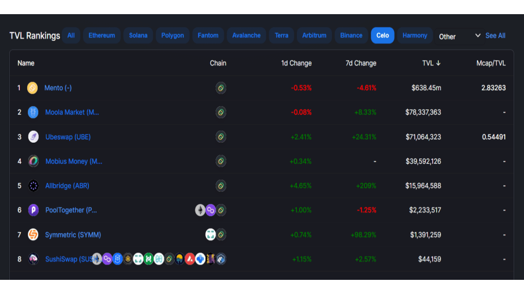Select the Polygon chain filter tab
The height and width of the screenshot is (294, 524).
click(x=172, y=35)
